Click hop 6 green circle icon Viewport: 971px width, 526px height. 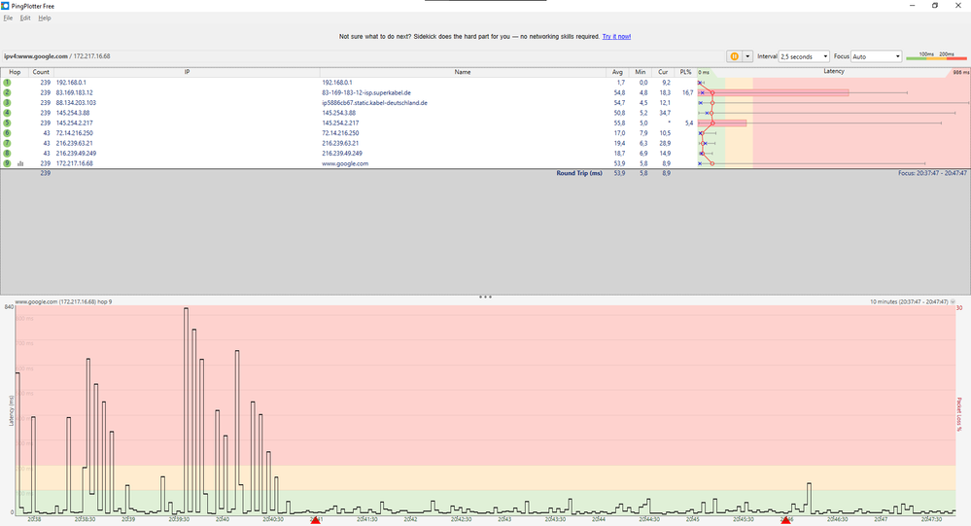pyautogui.click(x=7, y=133)
